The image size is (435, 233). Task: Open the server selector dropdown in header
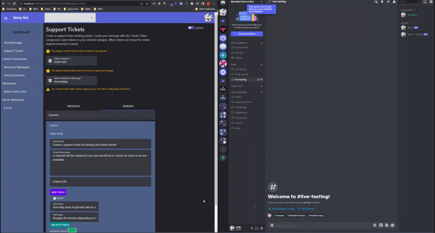point(70,18)
